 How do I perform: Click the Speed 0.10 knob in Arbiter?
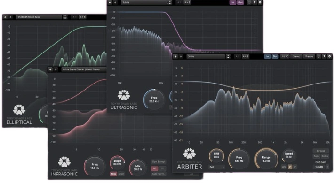(x=289, y=156)
